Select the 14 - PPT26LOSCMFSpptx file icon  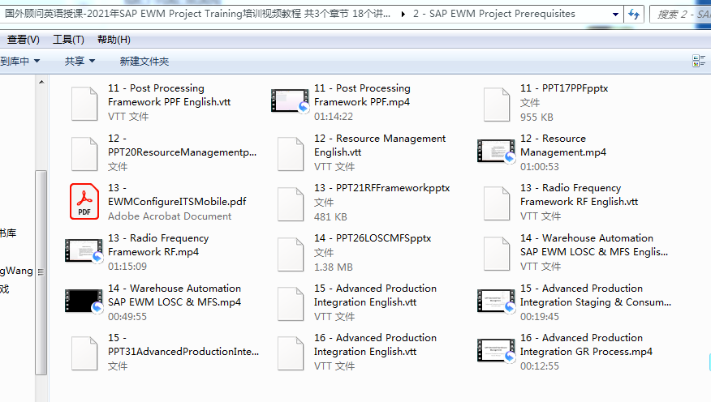point(291,254)
